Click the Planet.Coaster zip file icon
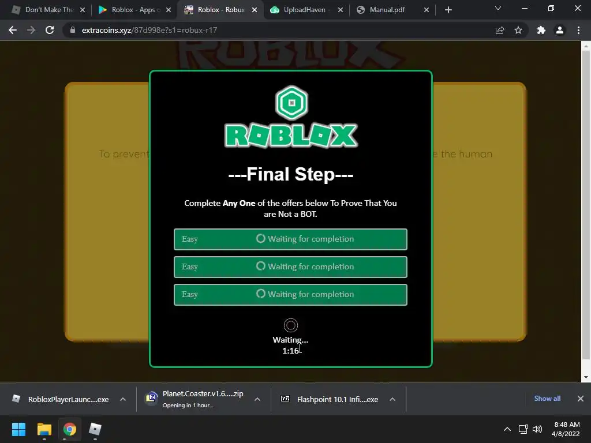Viewport: 591px width, 443px height. pos(151,398)
